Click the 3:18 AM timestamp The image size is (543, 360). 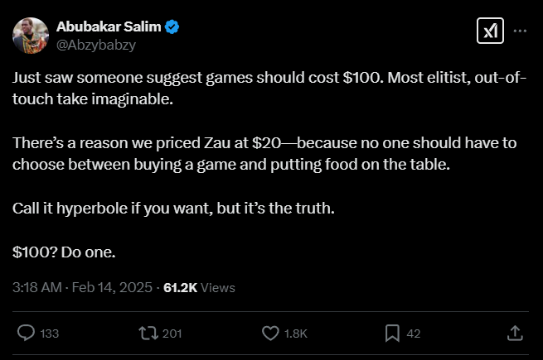(36, 288)
